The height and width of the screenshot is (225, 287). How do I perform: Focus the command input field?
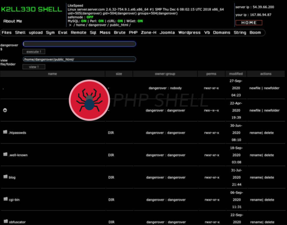coord(79,44)
